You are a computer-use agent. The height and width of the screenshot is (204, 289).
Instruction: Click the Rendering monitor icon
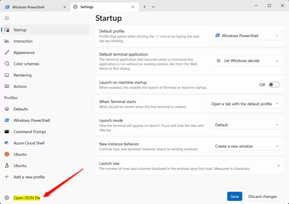coord(7,75)
